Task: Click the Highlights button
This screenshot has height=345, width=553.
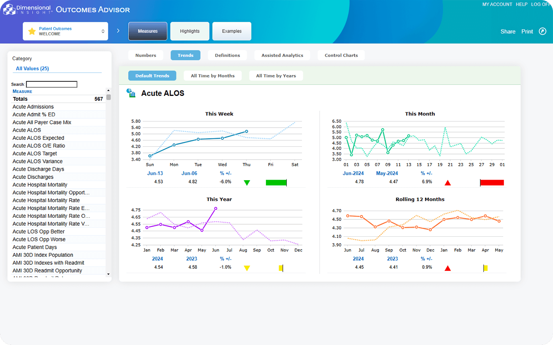Action: (190, 31)
